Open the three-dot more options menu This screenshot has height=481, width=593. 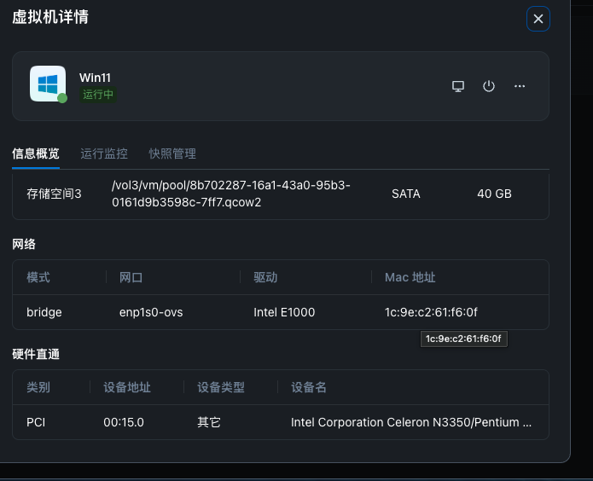point(520,86)
